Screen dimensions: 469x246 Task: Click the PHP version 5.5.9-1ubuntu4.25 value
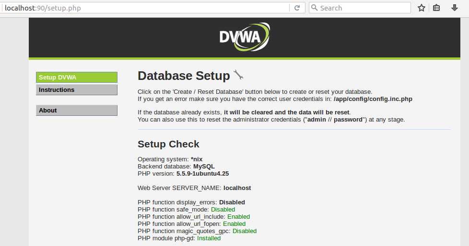point(202,174)
